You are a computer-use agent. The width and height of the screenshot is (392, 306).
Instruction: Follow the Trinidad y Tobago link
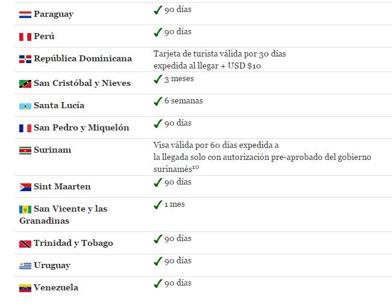pos(73,243)
